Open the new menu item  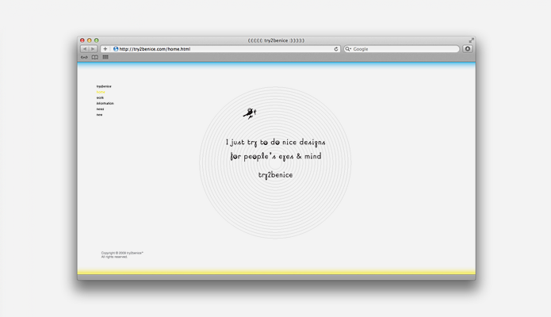coord(99,115)
